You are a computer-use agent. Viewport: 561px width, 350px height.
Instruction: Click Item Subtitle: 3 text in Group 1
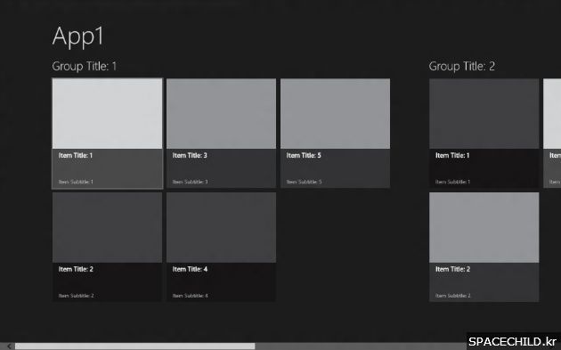(190, 182)
